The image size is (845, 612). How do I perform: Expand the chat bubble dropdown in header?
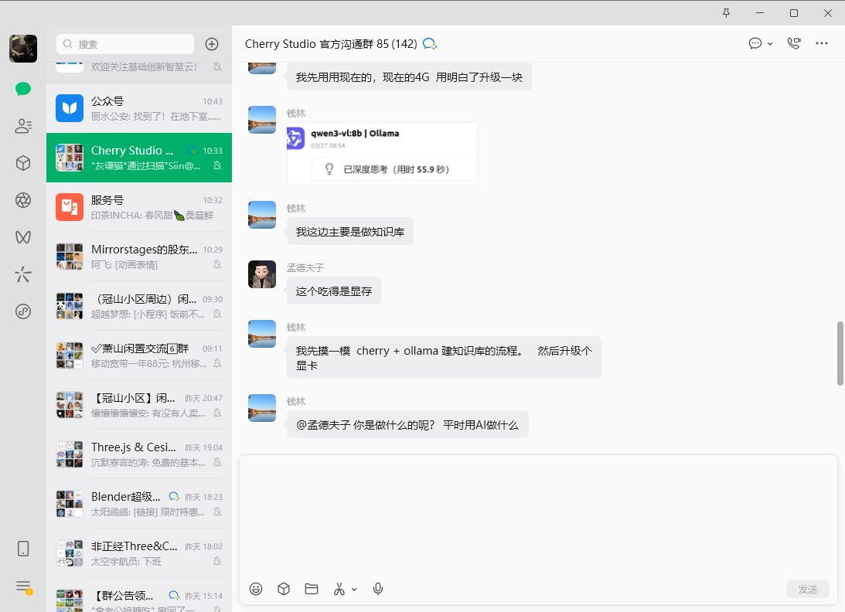[770, 44]
